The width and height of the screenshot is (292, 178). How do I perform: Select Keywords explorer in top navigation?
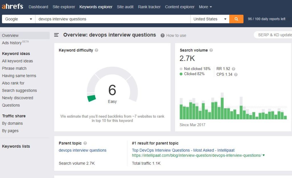click(96, 7)
